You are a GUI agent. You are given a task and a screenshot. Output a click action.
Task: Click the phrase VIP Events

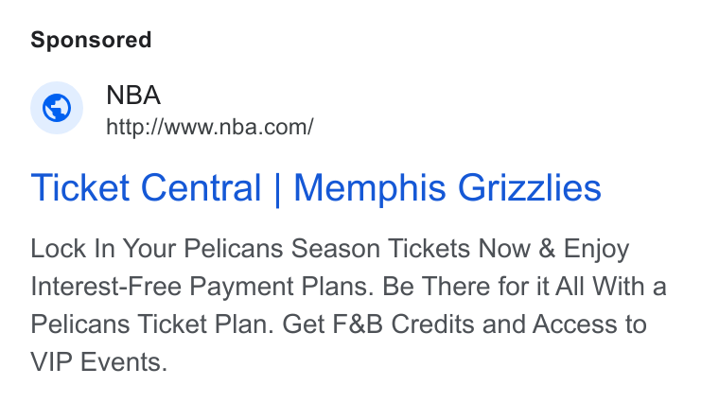tap(99, 362)
